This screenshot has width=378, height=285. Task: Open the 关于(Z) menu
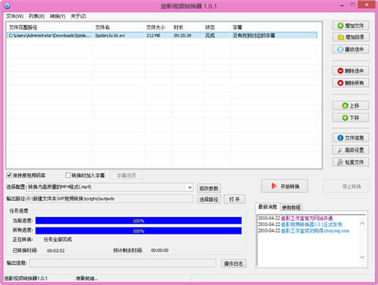click(79, 16)
